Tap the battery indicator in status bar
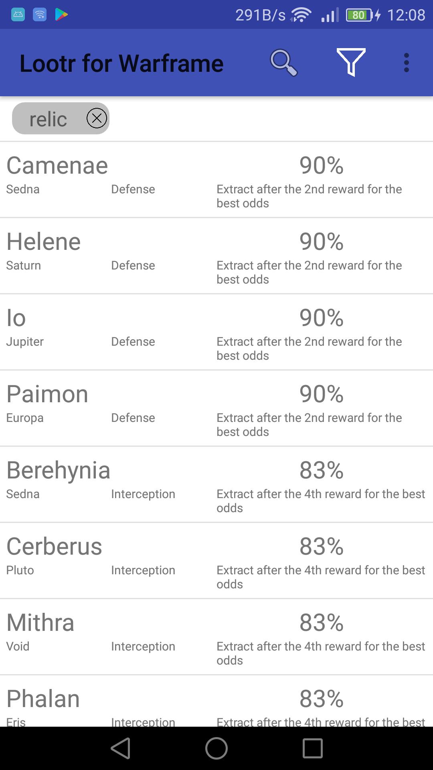Screen dimensions: 433x770 360,15
